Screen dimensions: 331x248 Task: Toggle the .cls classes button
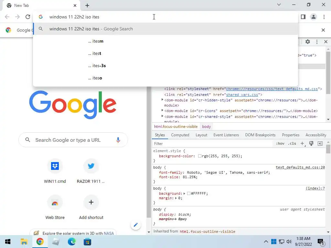point(292,144)
